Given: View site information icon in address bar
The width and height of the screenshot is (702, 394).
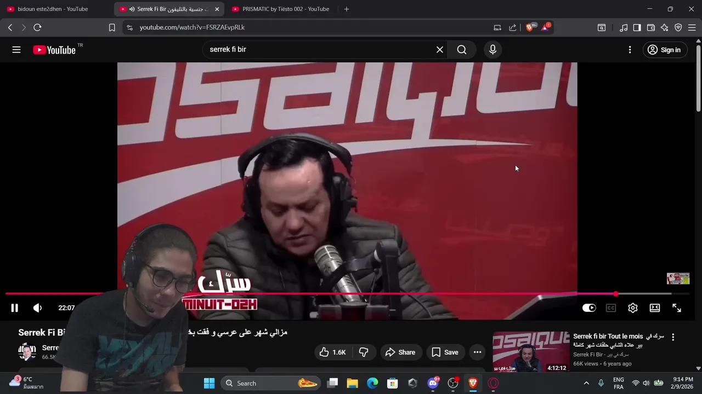Looking at the screenshot, I should (x=129, y=27).
